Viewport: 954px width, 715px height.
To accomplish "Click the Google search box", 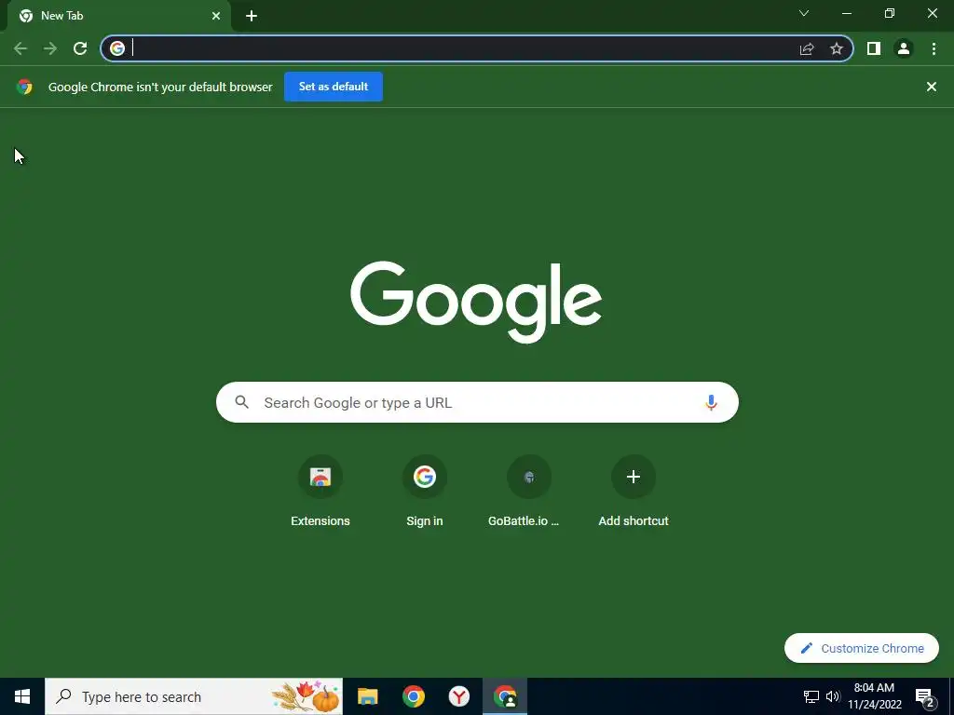I will pos(477,402).
